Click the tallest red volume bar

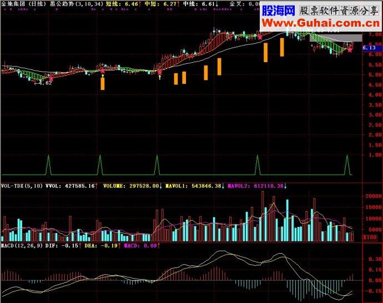click(x=263, y=216)
